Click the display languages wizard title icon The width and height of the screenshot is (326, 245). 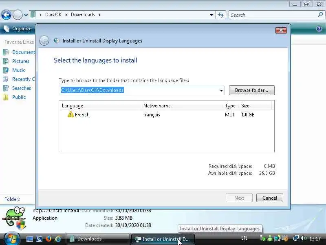point(57,40)
